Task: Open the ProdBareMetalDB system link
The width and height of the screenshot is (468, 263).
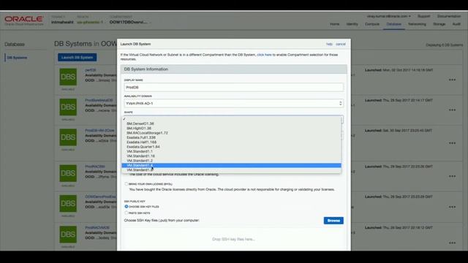Action: coord(99,100)
